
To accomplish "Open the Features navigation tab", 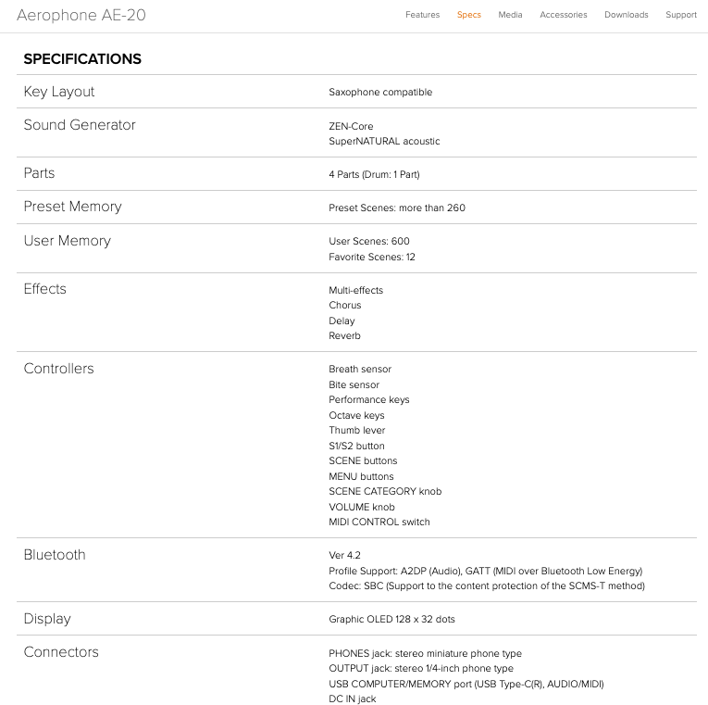I will pos(422,15).
